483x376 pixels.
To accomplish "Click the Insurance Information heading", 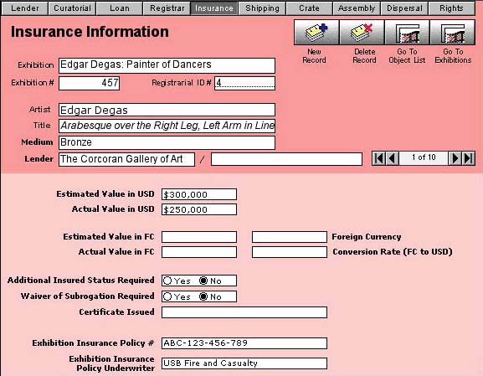I will 90,32.
